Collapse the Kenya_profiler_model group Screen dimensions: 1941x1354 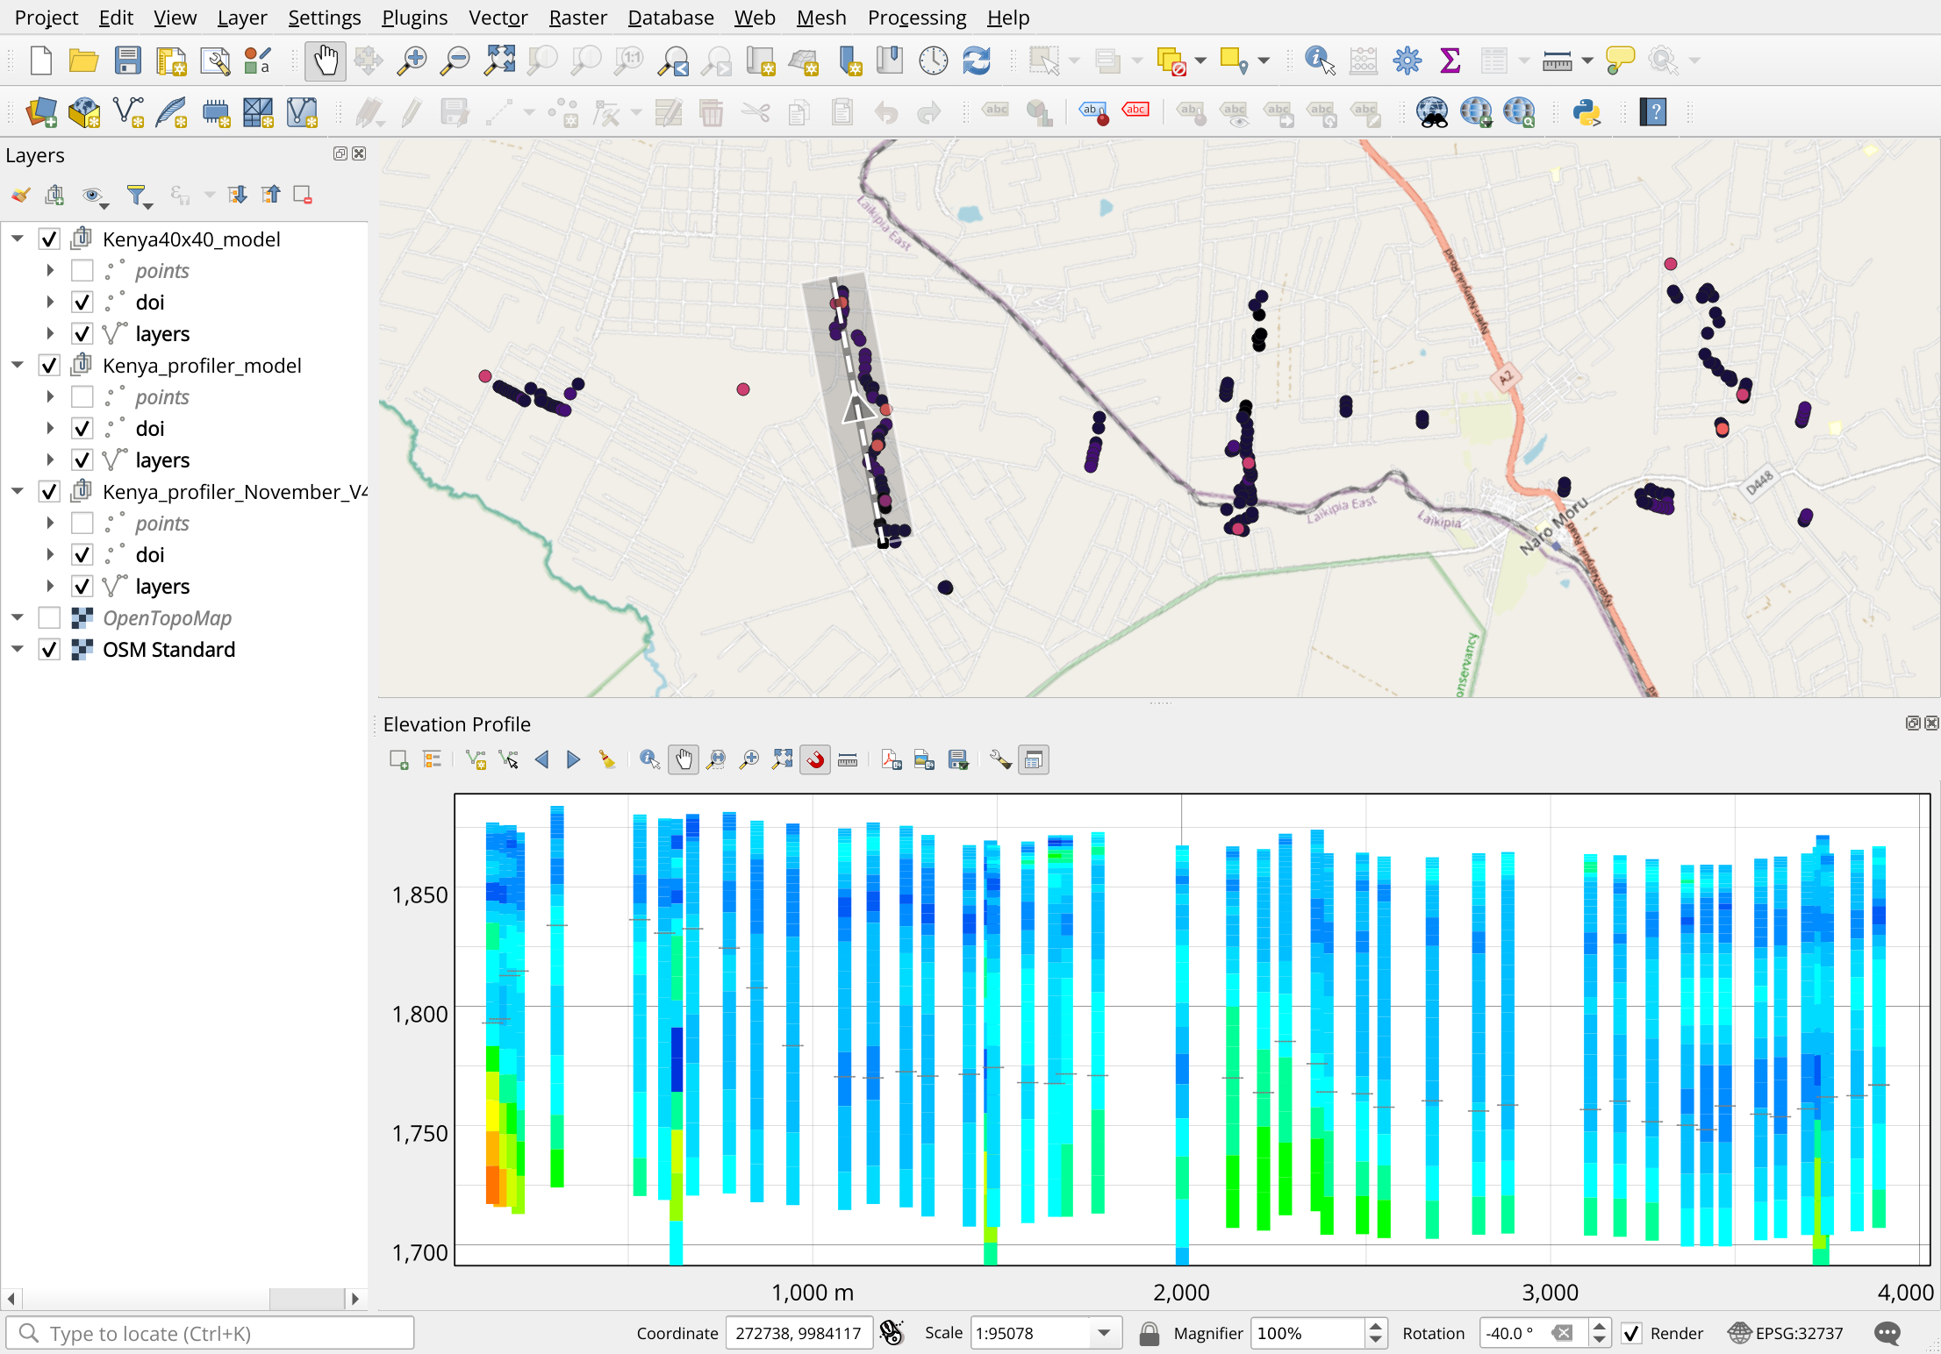[18, 365]
